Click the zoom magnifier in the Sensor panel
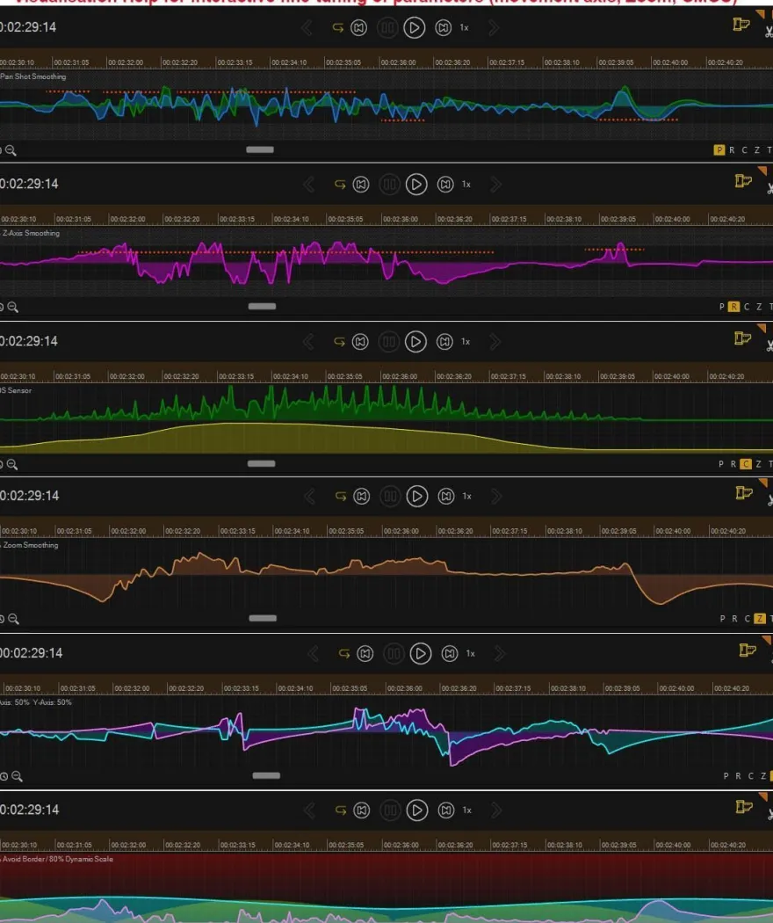This screenshot has height=923, width=773. 11,464
